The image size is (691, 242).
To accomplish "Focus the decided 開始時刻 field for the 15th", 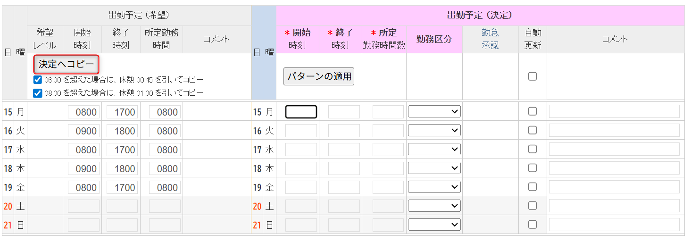I will 301,112.
